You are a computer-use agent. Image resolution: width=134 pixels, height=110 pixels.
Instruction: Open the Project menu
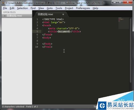tap(69, 8)
